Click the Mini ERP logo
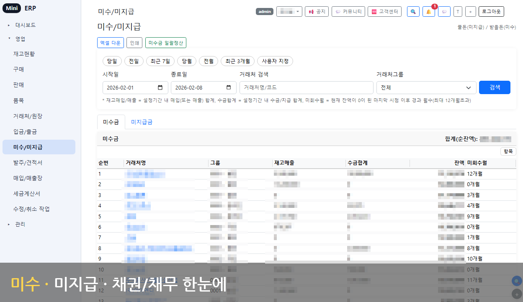Viewport: 523px width, 302px height. pyautogui.click(x=19, y=8)
